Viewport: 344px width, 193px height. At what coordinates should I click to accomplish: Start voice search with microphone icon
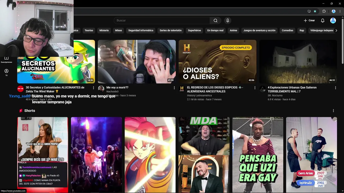228,21
